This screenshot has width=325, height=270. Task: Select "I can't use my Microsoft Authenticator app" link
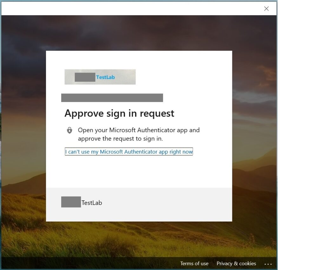(x=129, y=152)
